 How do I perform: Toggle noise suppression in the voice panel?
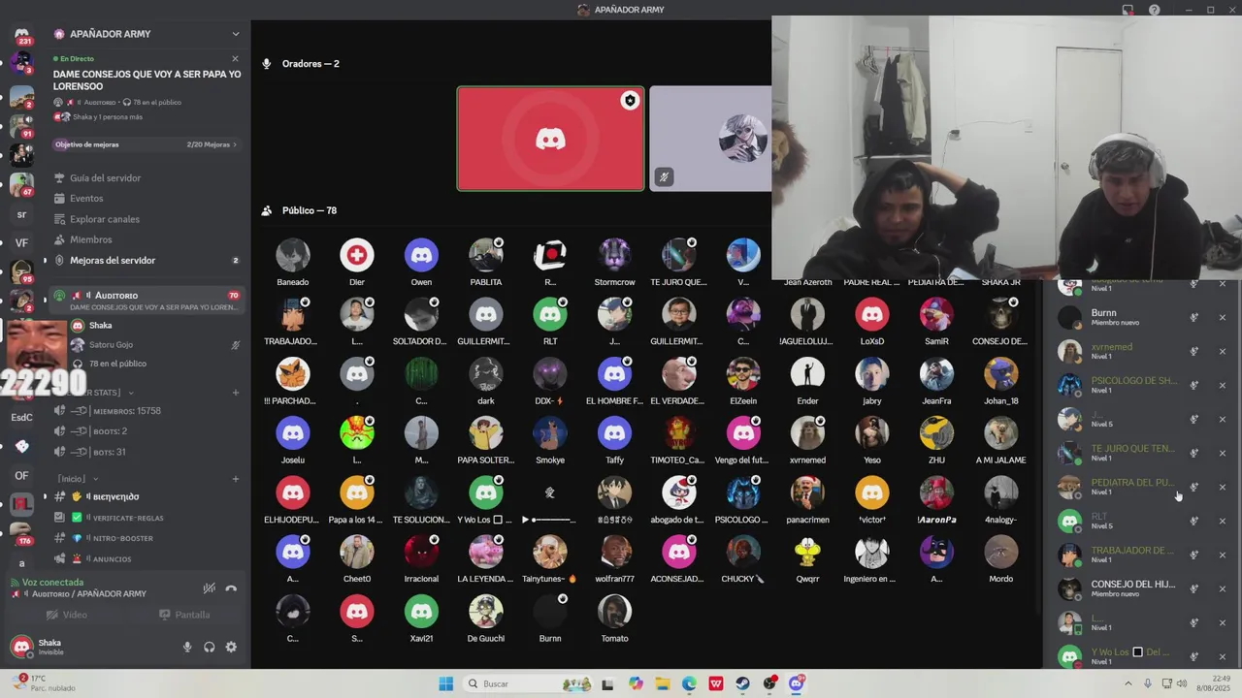(x=209, y=587)
